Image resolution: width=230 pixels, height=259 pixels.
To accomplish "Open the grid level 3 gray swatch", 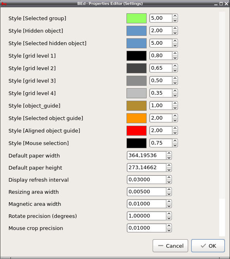I will [x=137, y=81].
